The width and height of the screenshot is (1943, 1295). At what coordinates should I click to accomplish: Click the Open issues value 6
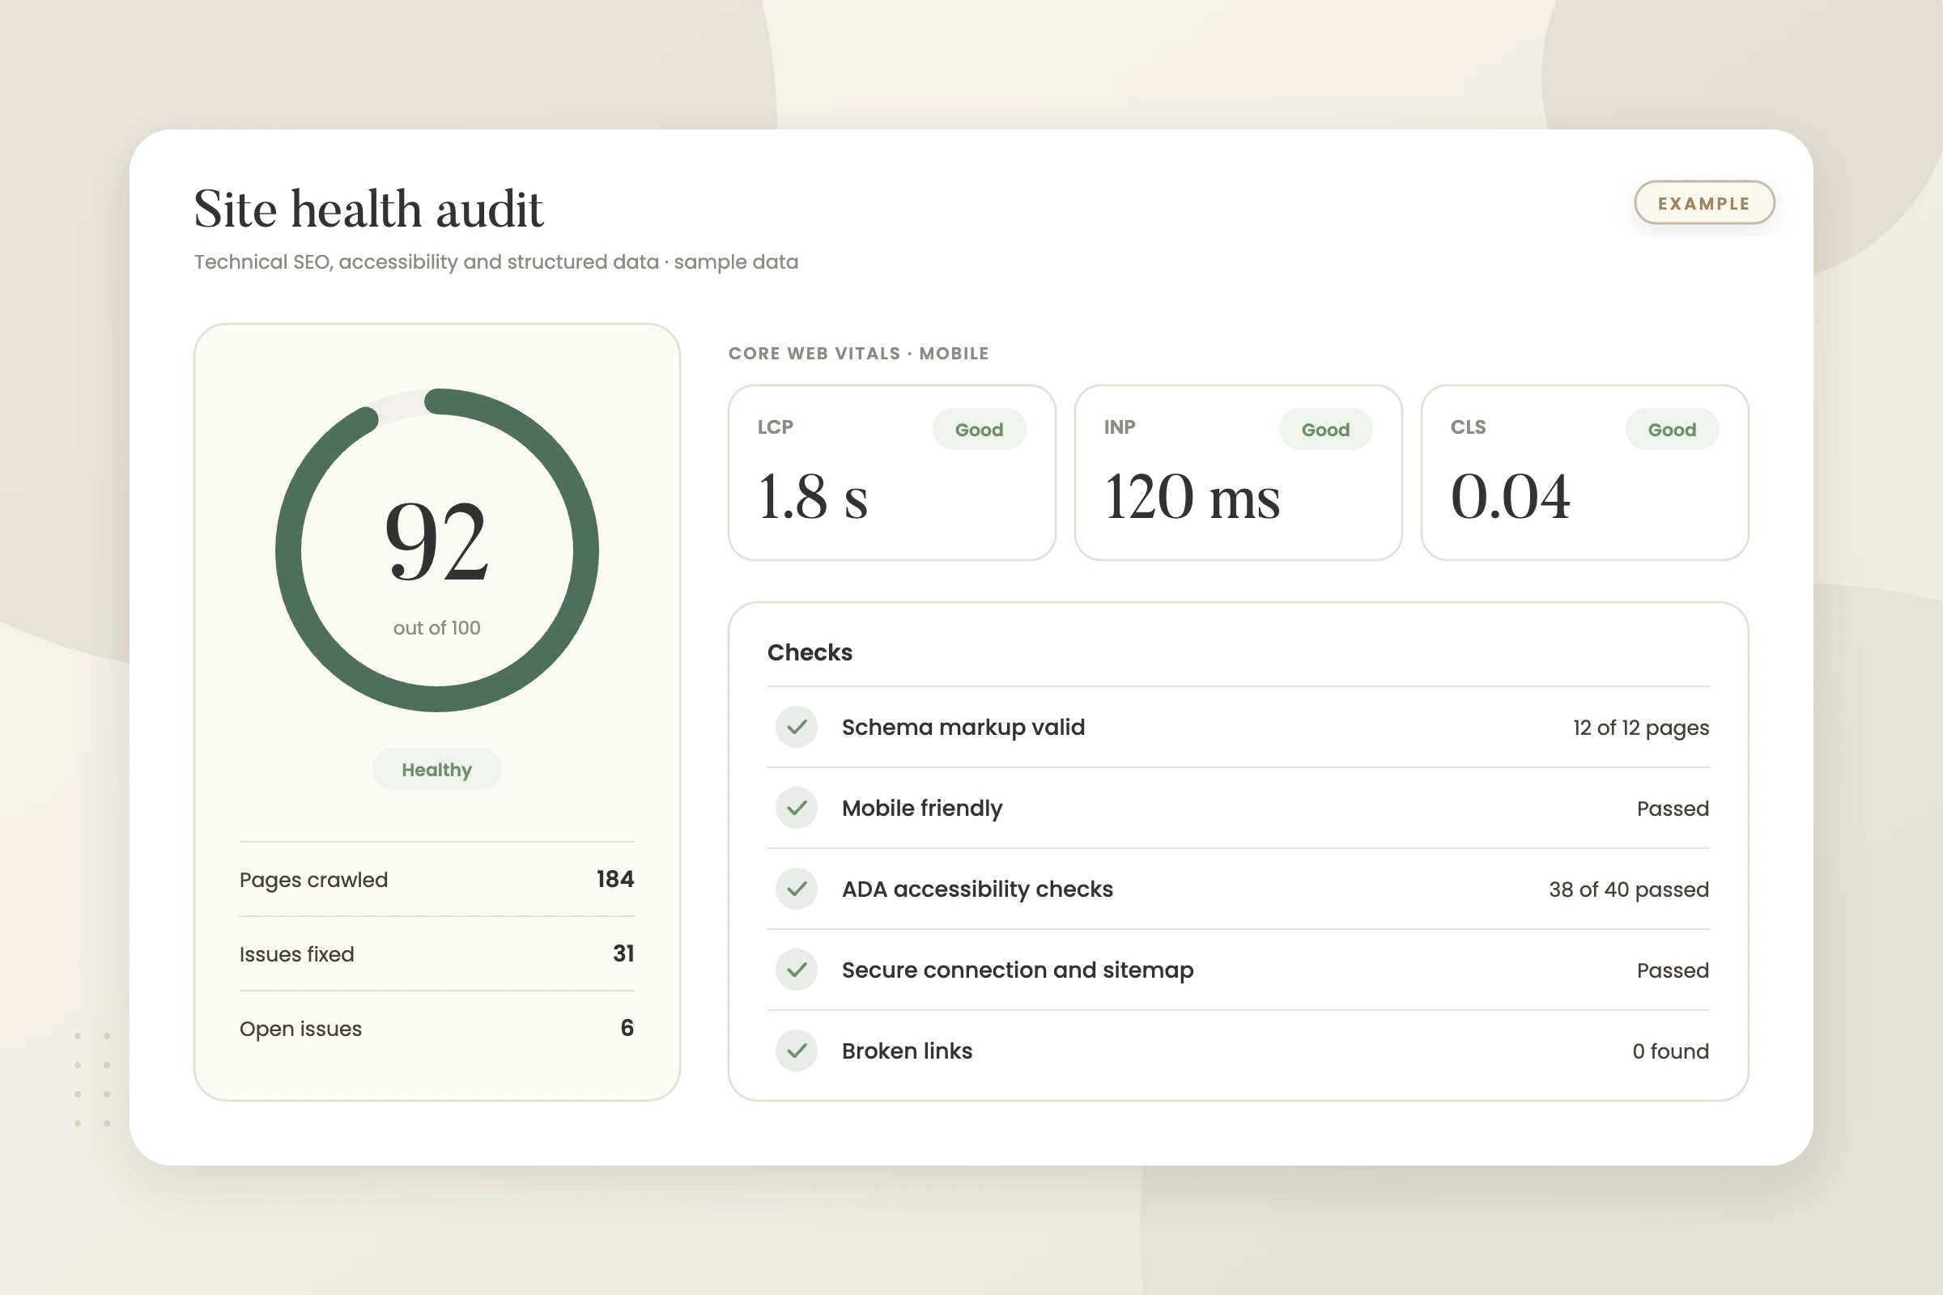pyautogui.click(x=627, y=1027)
